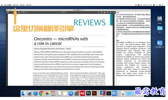This screenshot has height=100, width=168.
Task: Open Youdao dictionary from the dock
Action: click(83, 93)
